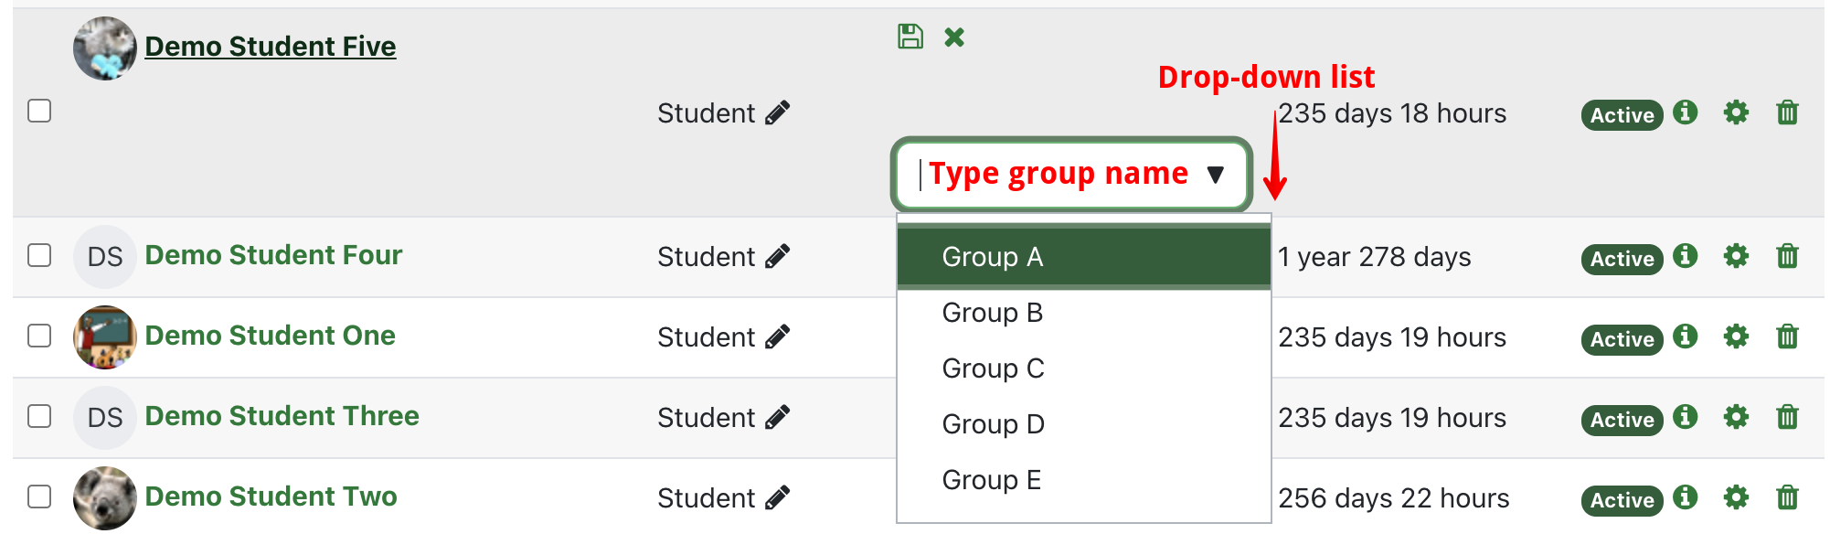Tick the checkbox for Demo Student Five
The image size is (1830, 534).
39,111
